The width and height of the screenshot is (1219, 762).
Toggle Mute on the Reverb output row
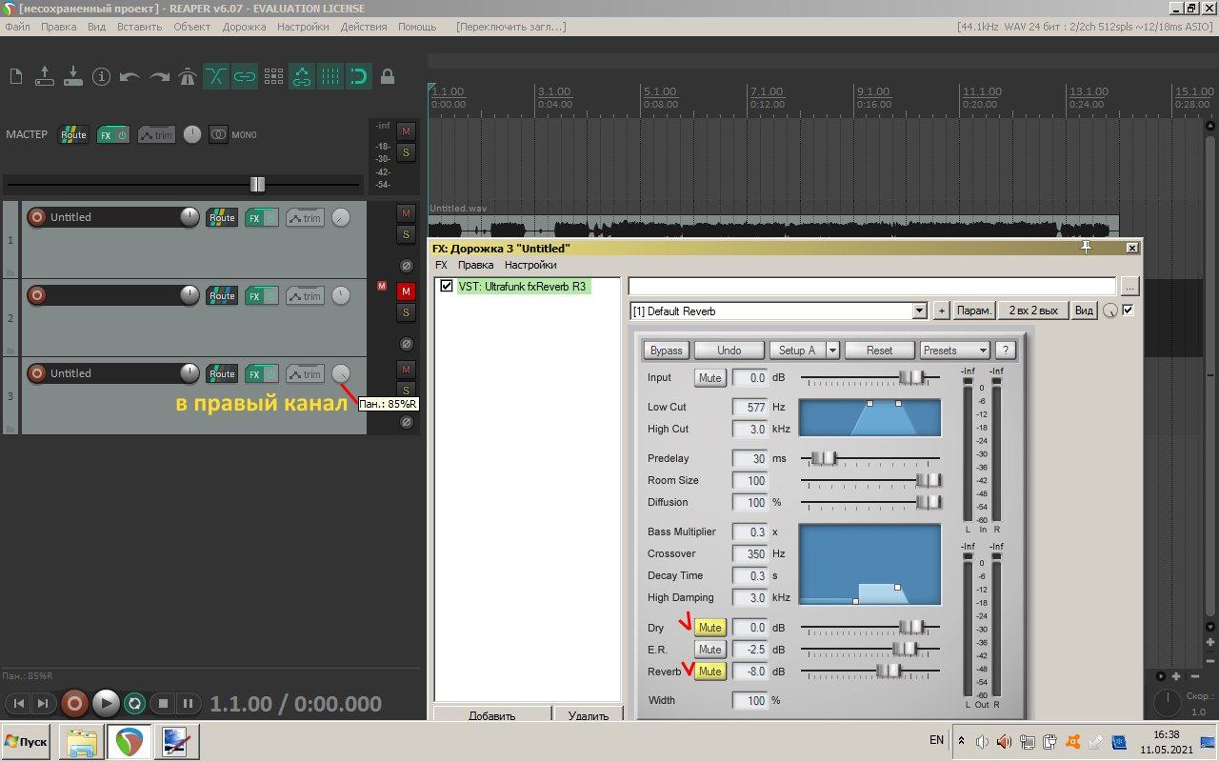[709, 672]
